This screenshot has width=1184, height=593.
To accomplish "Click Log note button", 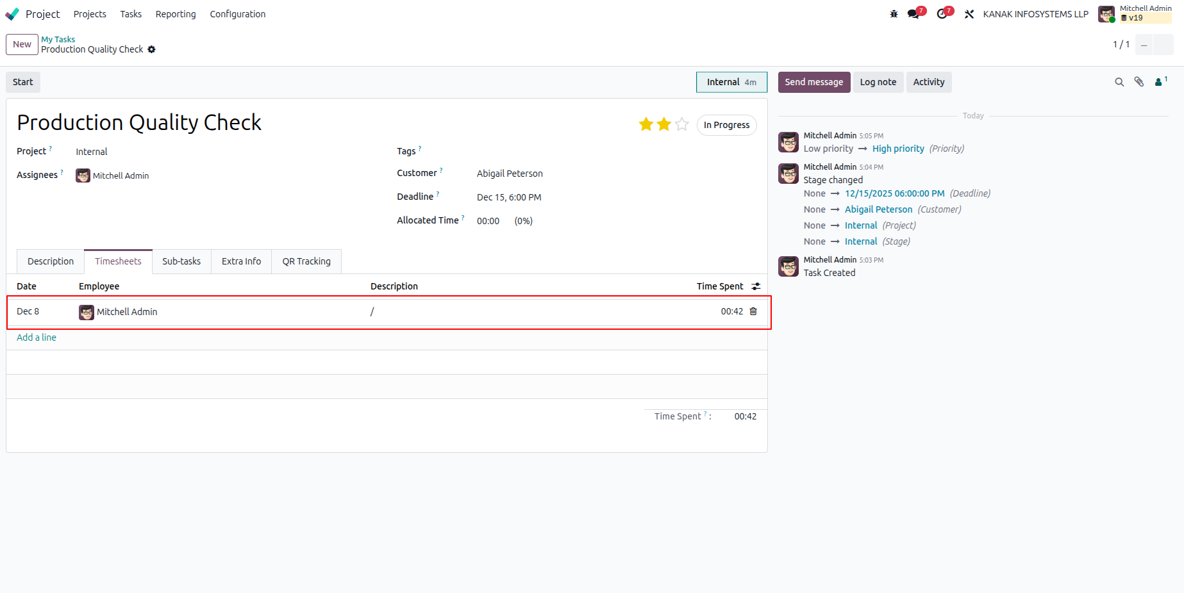I will tap(878, 82).
